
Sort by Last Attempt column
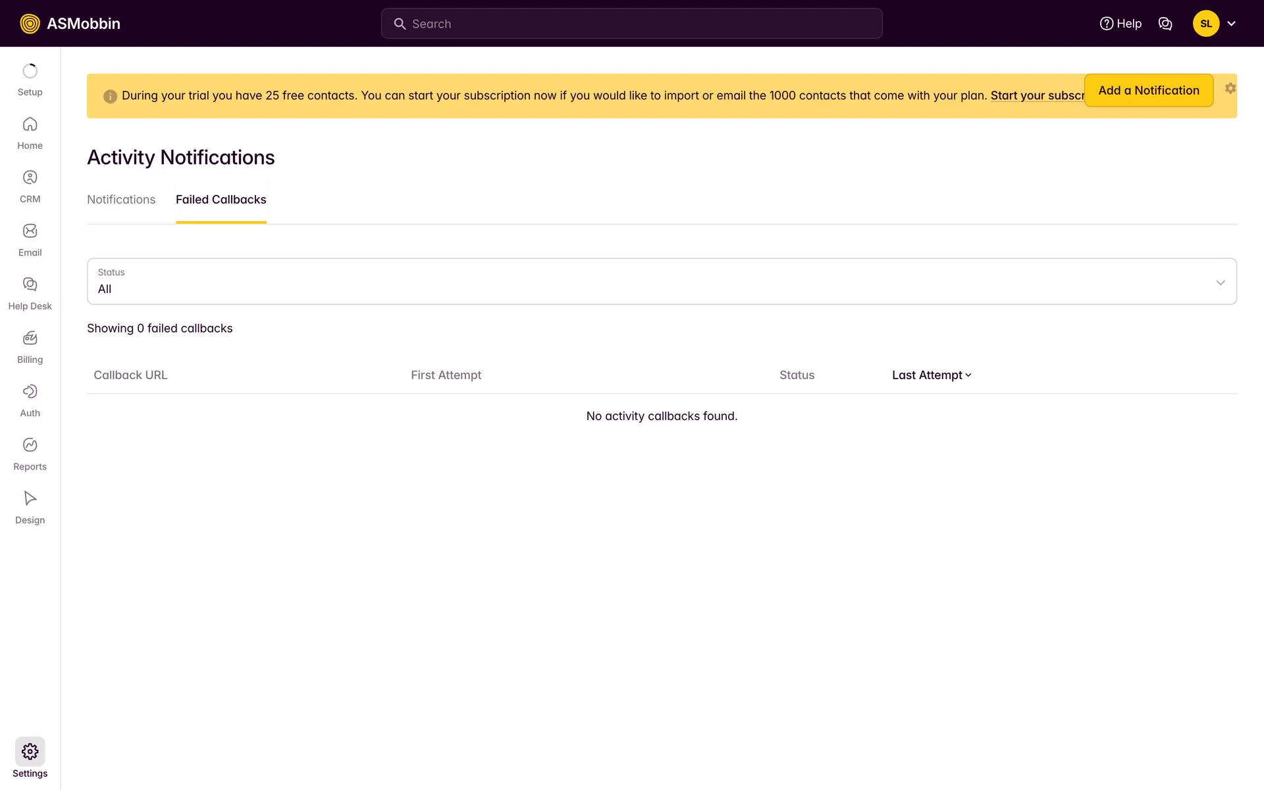(931, 375)
